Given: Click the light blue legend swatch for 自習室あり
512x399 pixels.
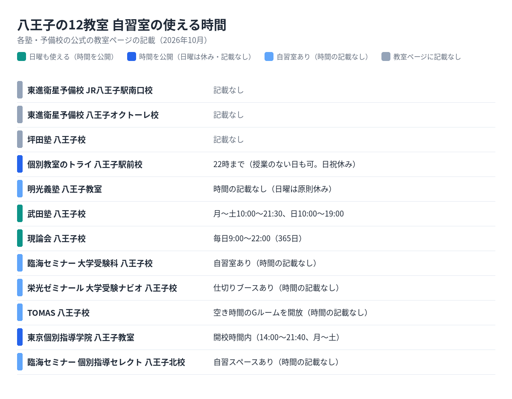Looking at the screenshot, I should pos(269,57).
